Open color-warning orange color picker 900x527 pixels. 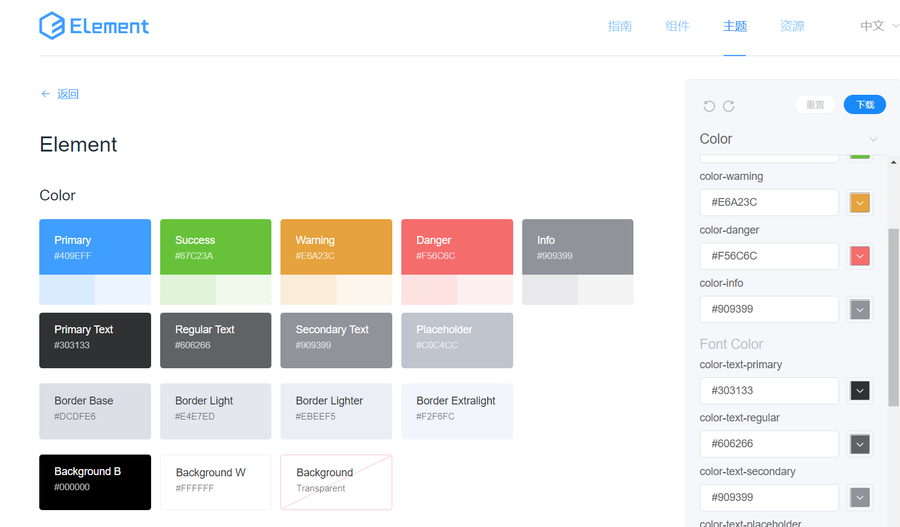click(860, 203)
